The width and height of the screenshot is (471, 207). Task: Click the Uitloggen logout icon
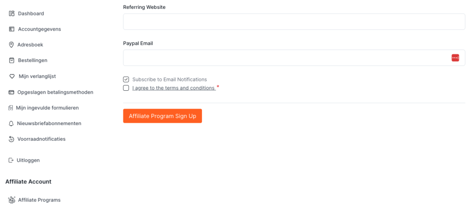pos(11,160)
